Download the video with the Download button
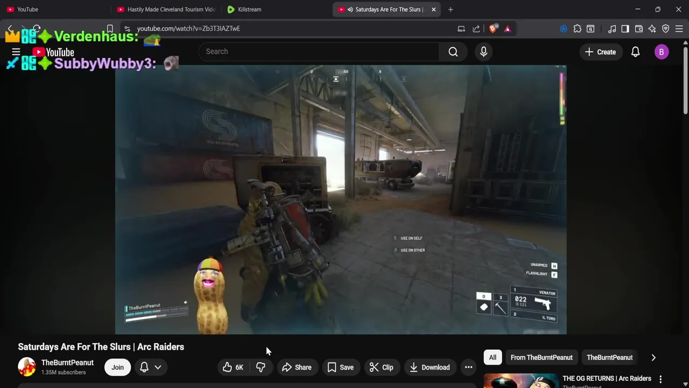This screenshot has height=388, width=689. click(x=430, y=368)
